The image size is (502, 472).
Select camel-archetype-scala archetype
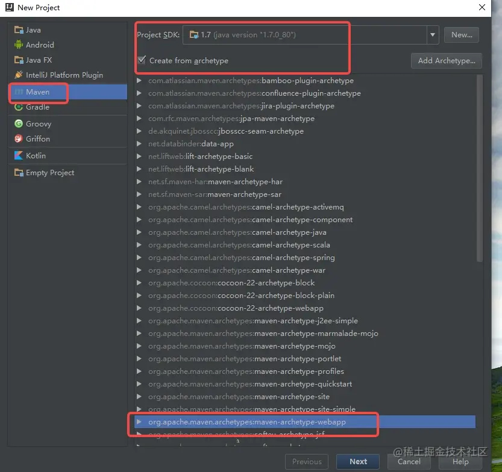point(305,245)
